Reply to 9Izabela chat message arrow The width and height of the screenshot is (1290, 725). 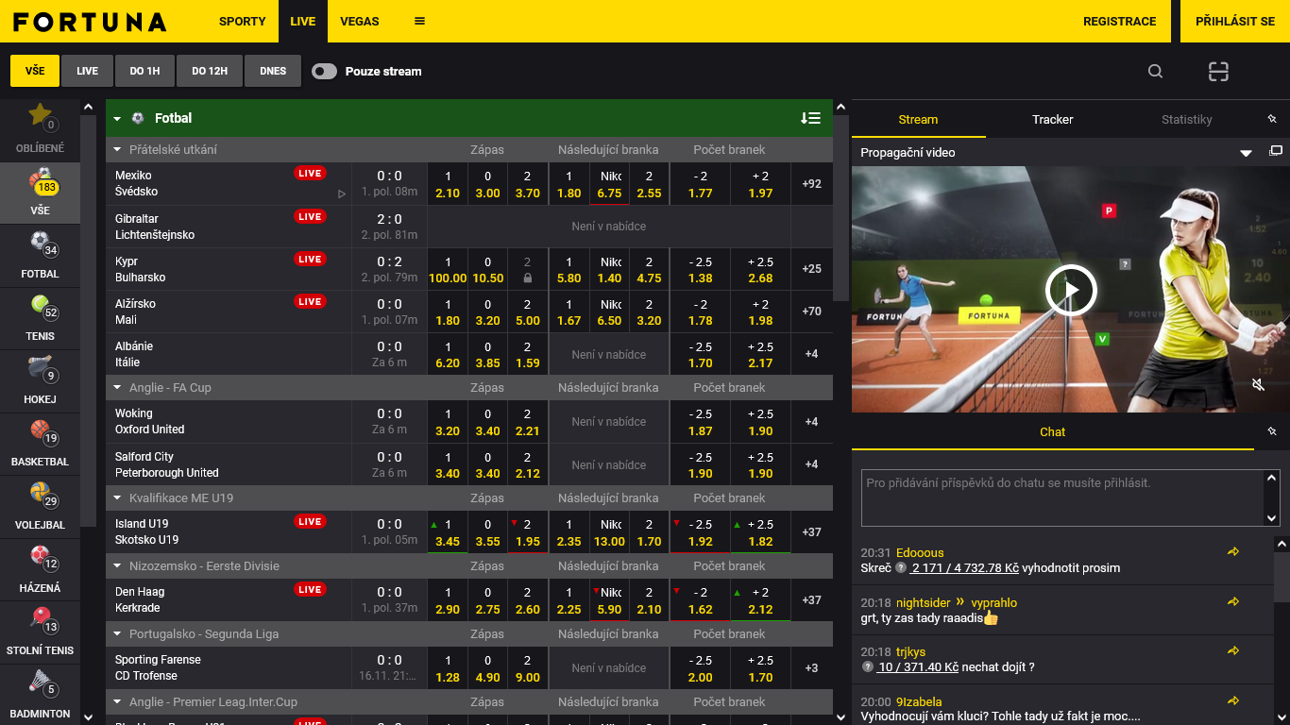pyautogui.click(x=1233, y=701)
